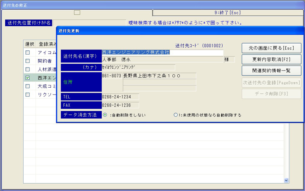Viewport: 305px width, 191px height.
Task: Select the 自動削除をしない radio option
Action: [105, 115]
